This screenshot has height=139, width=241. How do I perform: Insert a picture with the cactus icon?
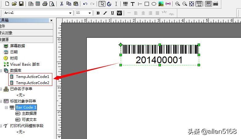tap(161, 4)
